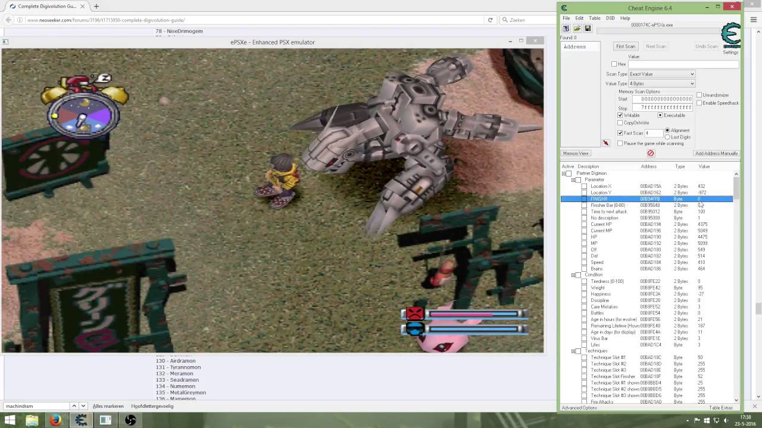
Task: Select Cheat Engine taskbar icon
Action: tap(80, 420)
